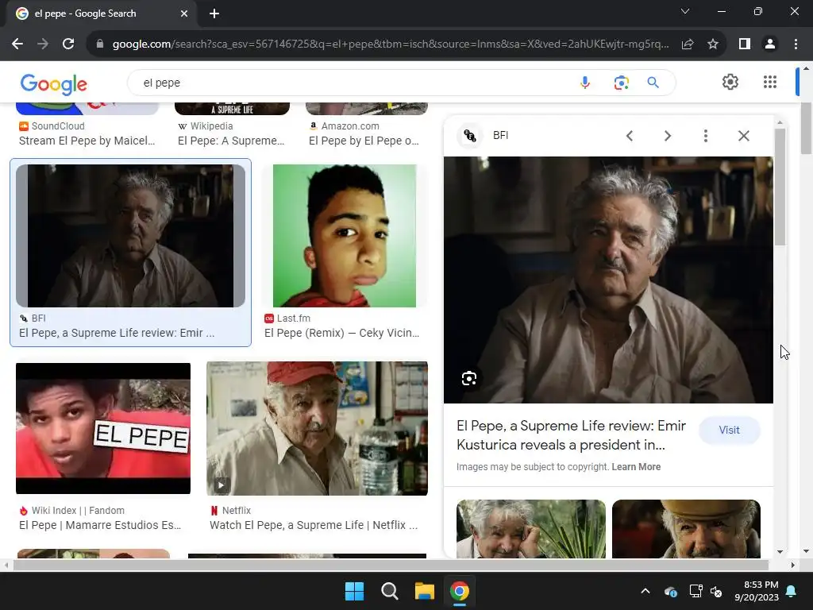Go to Google homepage via logo
This screenshot has width=813, height=610.
click(53, 83)
